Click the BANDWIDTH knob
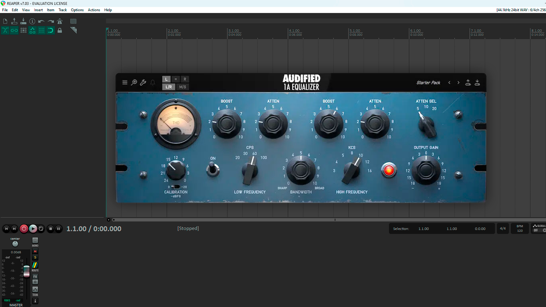Image resolution: width=546 pixels, height=307 pixels. pyautogui.click(x=301, y=170)
